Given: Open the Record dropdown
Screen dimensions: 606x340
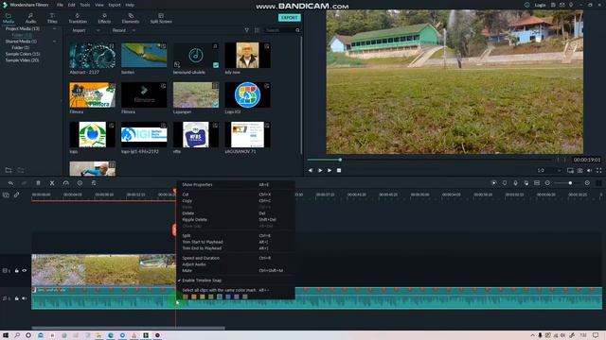Looking at the screenshot, I should 124,30.
